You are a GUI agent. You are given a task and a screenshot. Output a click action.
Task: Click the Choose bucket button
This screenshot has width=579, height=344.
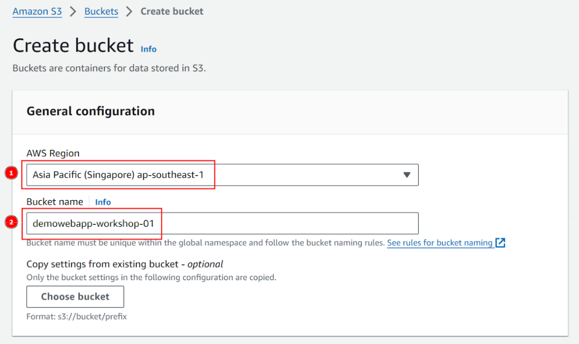[75, 296]
